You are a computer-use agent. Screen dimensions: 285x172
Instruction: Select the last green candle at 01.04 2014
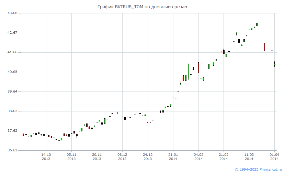[275, 64]
